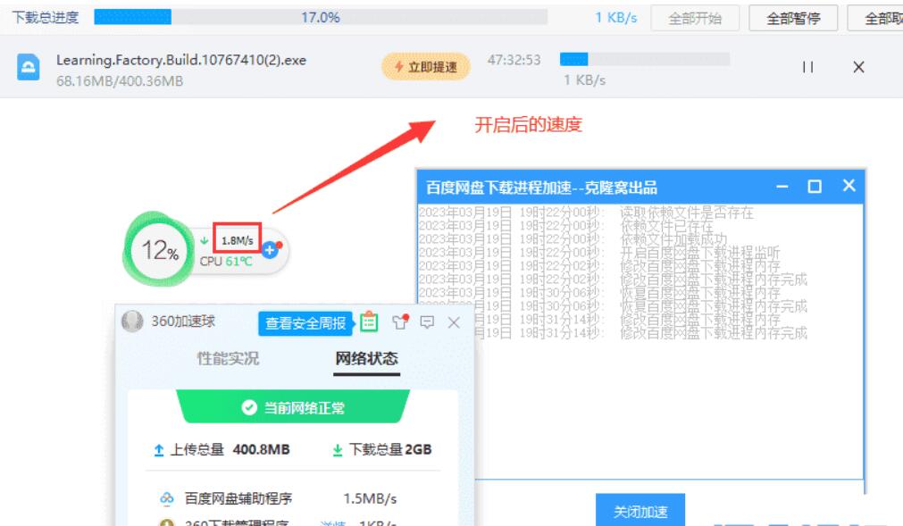The width and height of the screenshot is (903, 526).
Task: Minimize the 百度网盘下载进程加速 window
Action: pyautogui.click(x=782, y=187)
